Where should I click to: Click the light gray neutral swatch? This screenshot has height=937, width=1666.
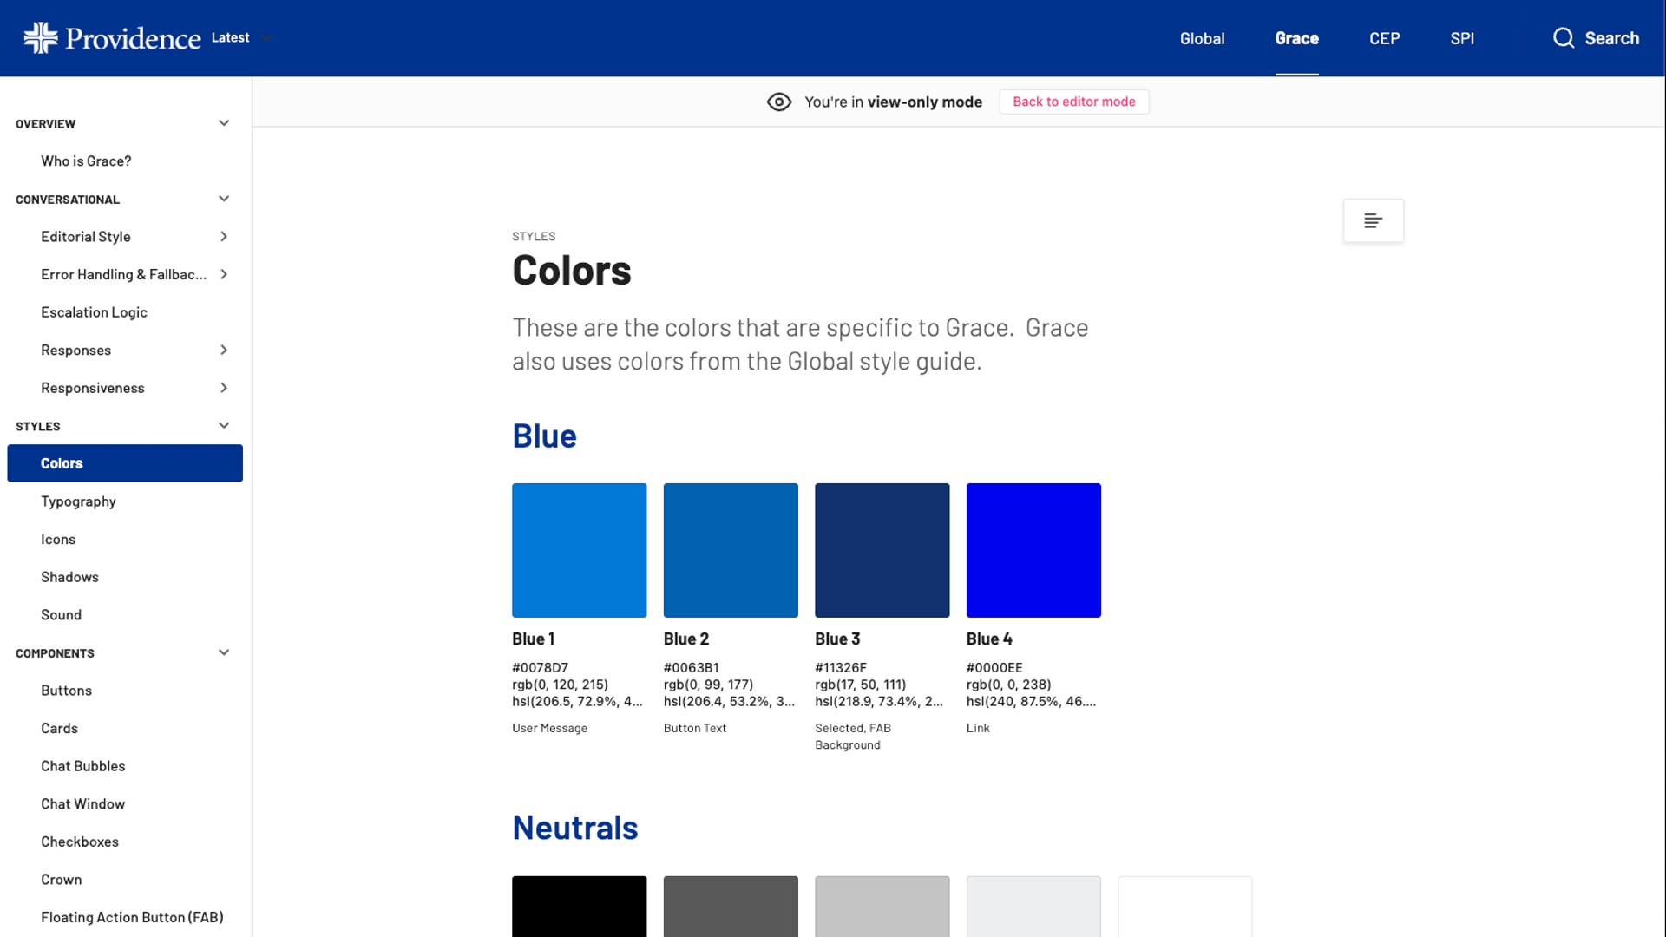coord(882,907)
